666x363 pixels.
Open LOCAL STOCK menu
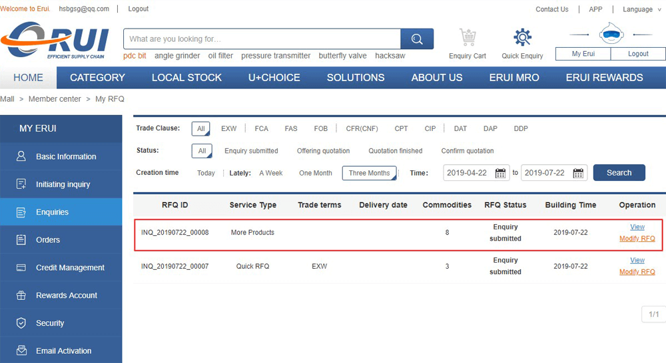(186, 78)
